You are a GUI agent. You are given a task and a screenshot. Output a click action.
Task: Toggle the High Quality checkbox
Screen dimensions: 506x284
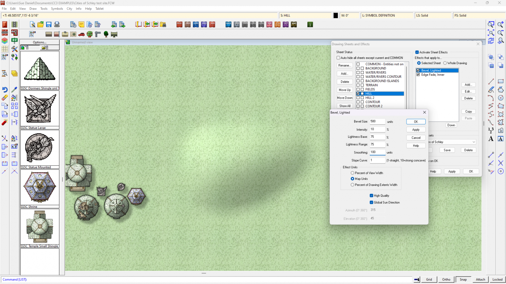371,196
